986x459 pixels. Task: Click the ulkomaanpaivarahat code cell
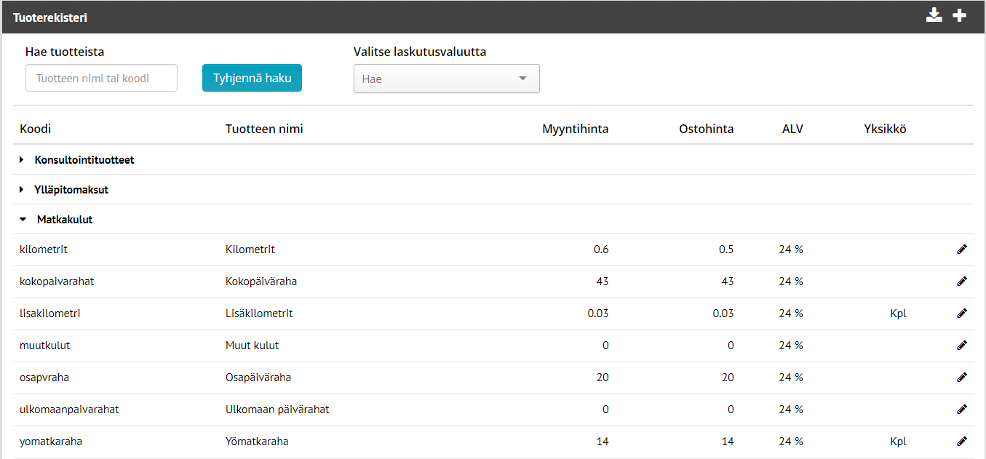point(69,410)
